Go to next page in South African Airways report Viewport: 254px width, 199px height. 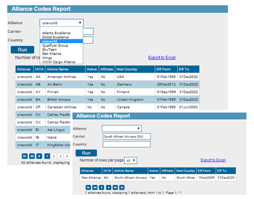point(108,187)
